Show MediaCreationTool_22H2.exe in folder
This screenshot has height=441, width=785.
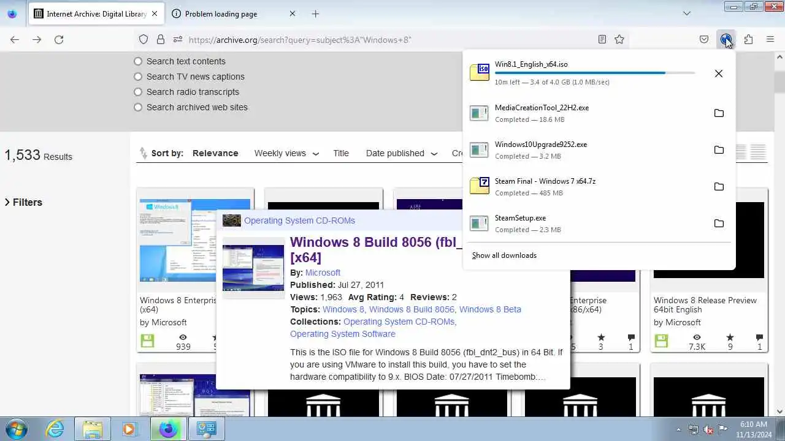(x=719, y=113)
